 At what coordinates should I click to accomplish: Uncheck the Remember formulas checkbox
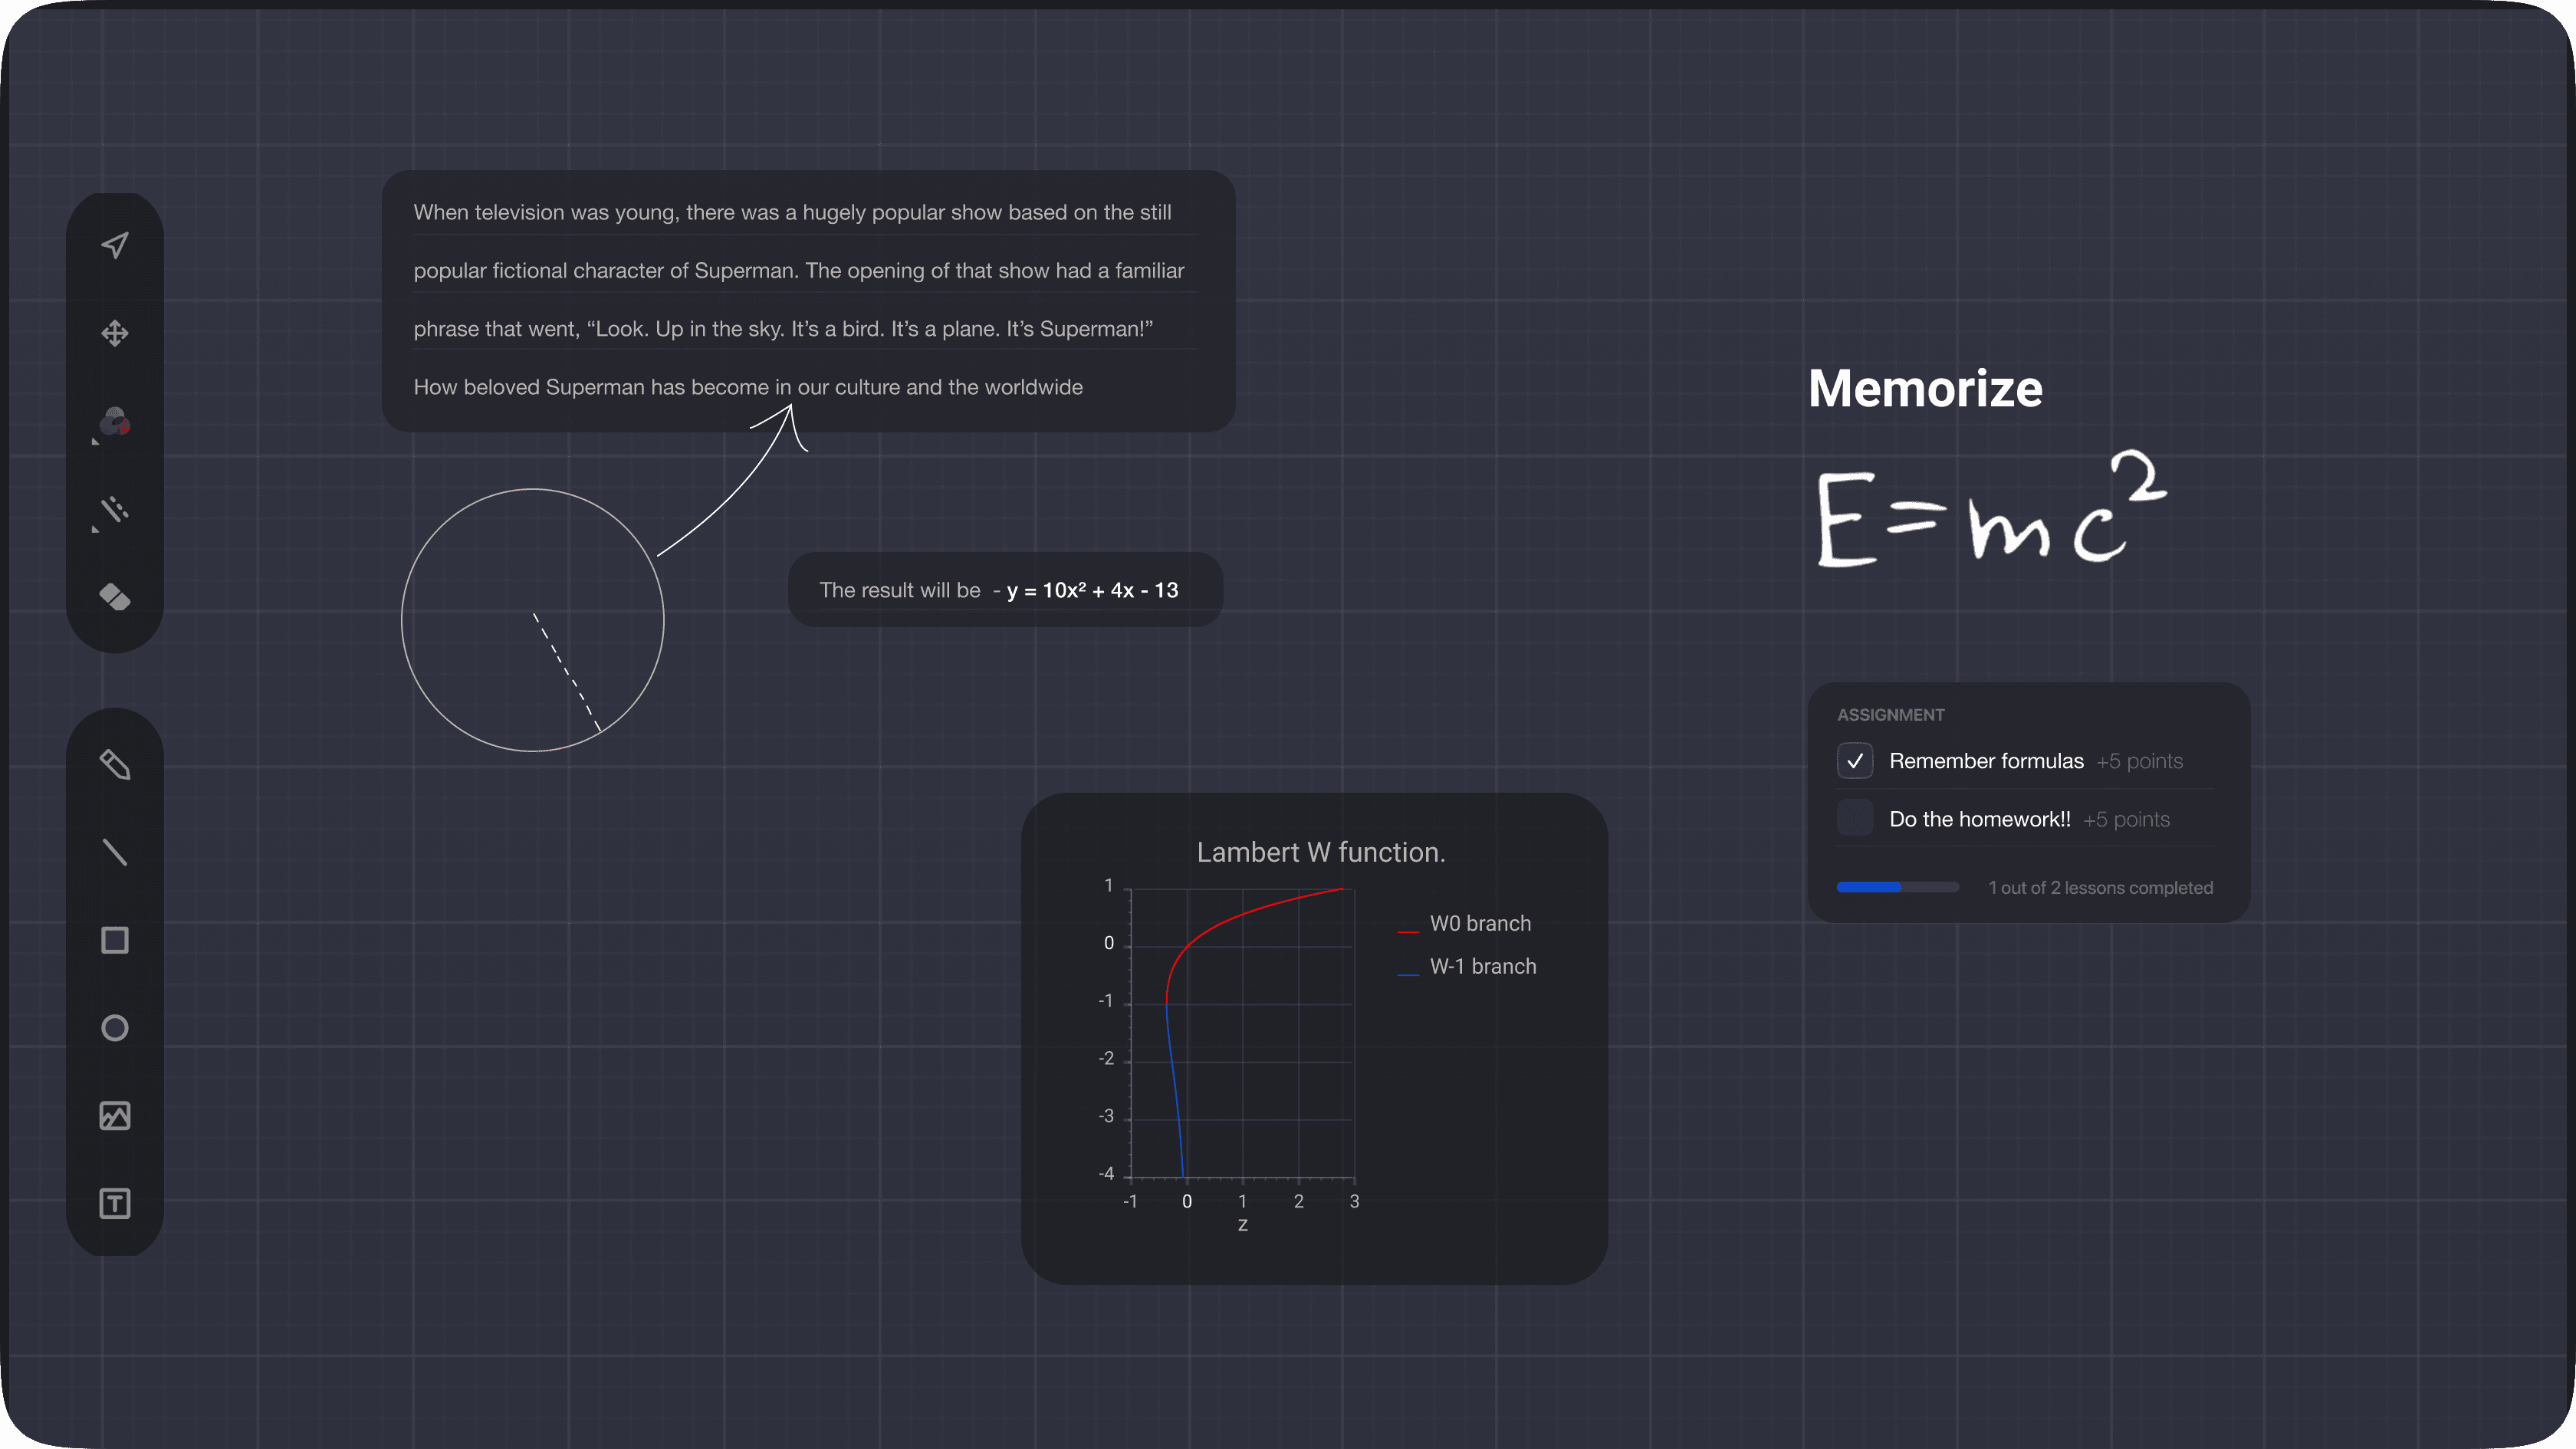point(1855,761)
